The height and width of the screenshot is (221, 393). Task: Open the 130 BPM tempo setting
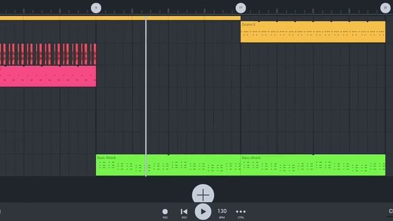(222, 213)
